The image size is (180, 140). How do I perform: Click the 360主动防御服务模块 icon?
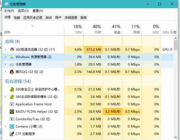coord(12,97)
